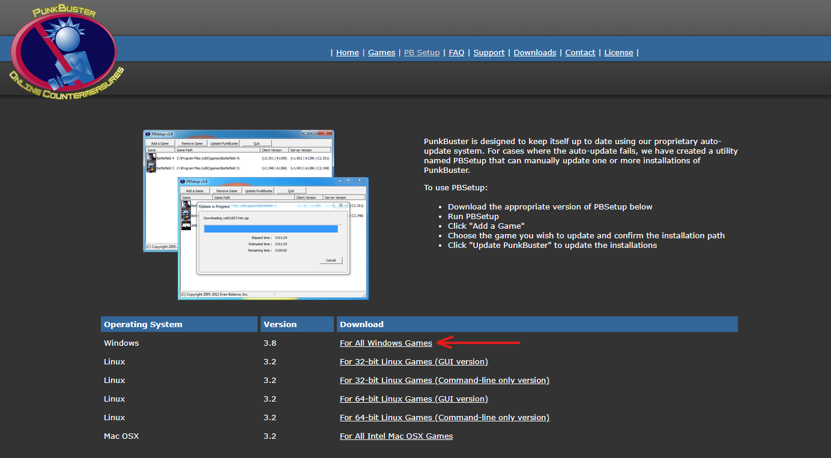Click the "Download" column header
831x458 pixels.
pos(537,324)
